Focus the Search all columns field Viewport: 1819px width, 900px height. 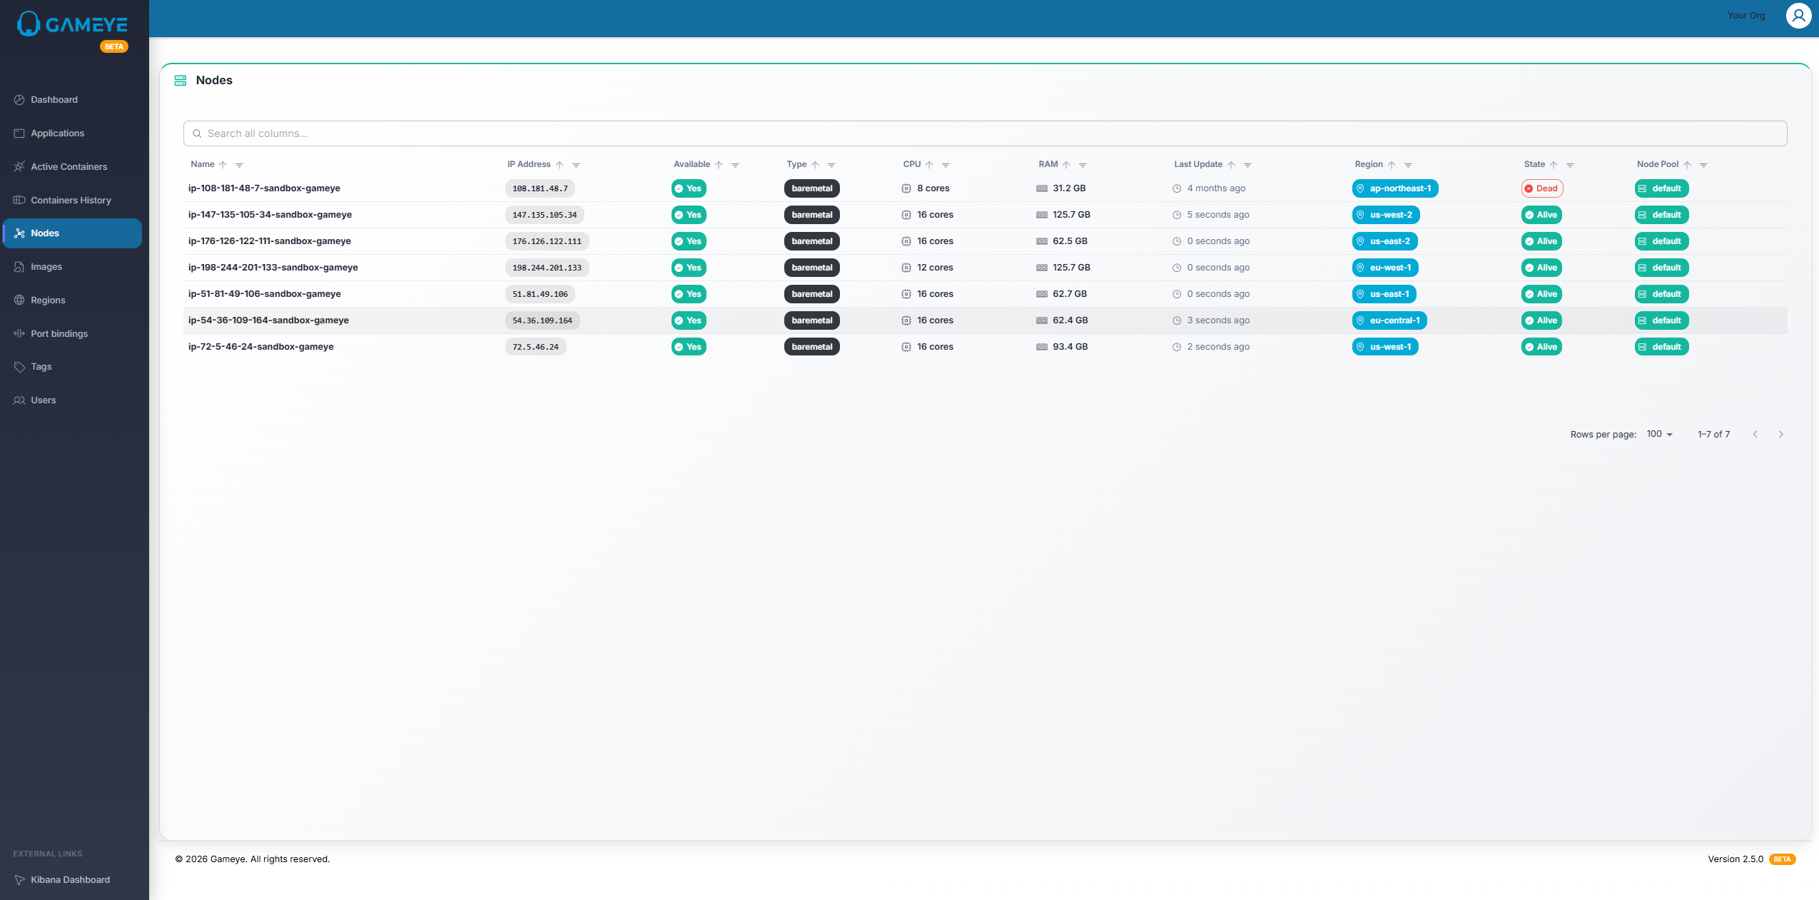[985, 133]
